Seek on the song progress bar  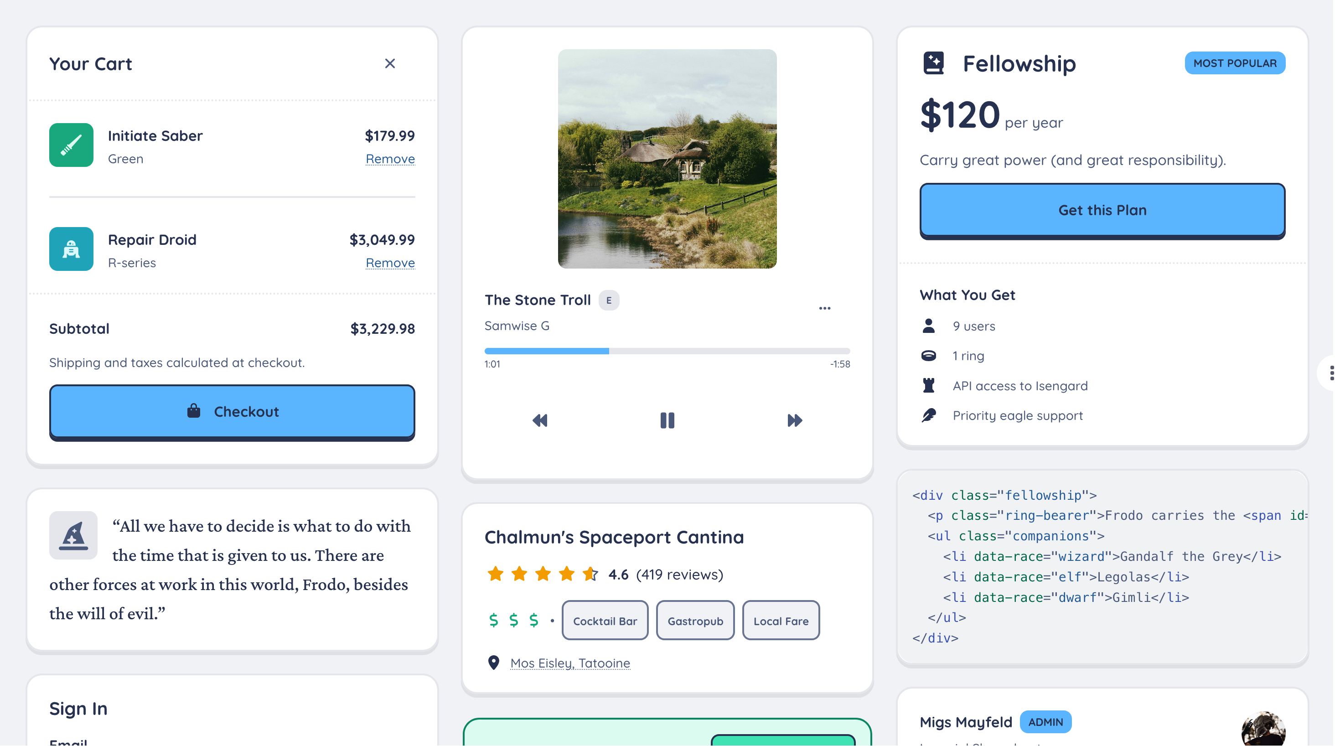tap(667, 351)
